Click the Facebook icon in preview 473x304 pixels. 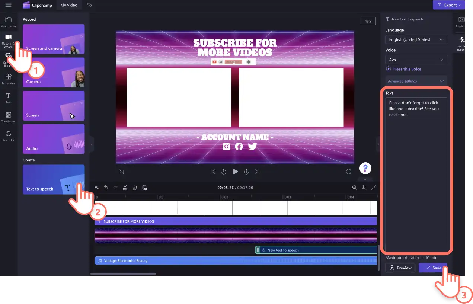pyautogui.click(x=239, y=147)
